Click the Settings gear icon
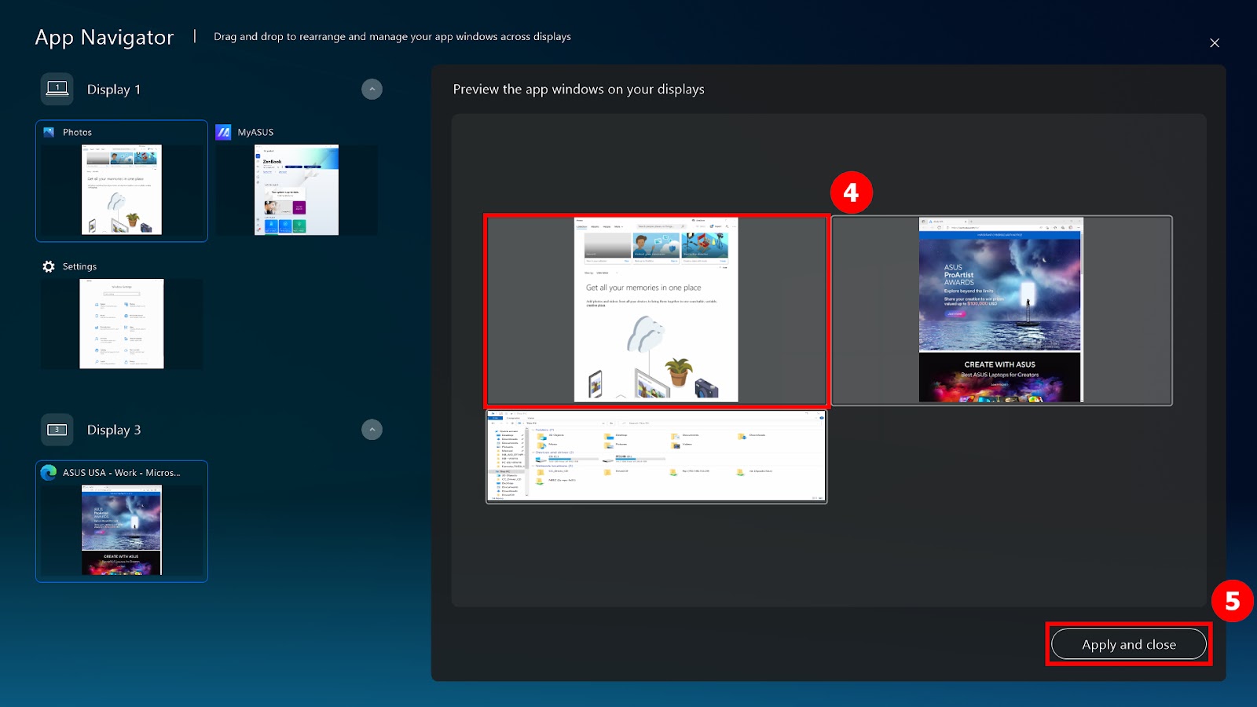This screenshot has height=707, width=1257. click(x=49, y=266)
